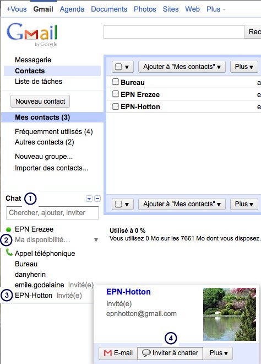Select emile.godelaine in chat list

click(x=40, y=285)
